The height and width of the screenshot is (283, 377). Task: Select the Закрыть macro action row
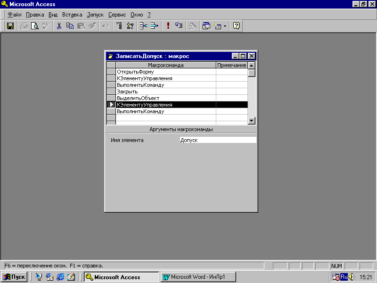point(166,92)
